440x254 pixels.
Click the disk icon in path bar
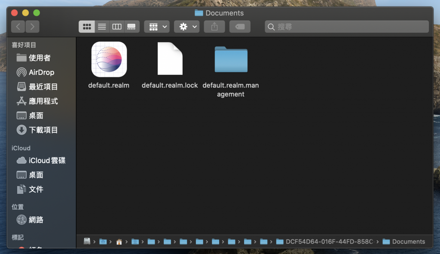pyautogui.click(x=87, y=242)
